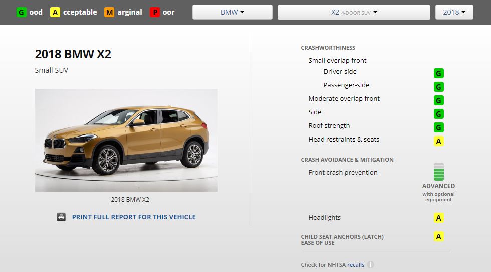Open the BMW make dropdown
Viewport: 491px width, 272px height.
click(232, 12)
